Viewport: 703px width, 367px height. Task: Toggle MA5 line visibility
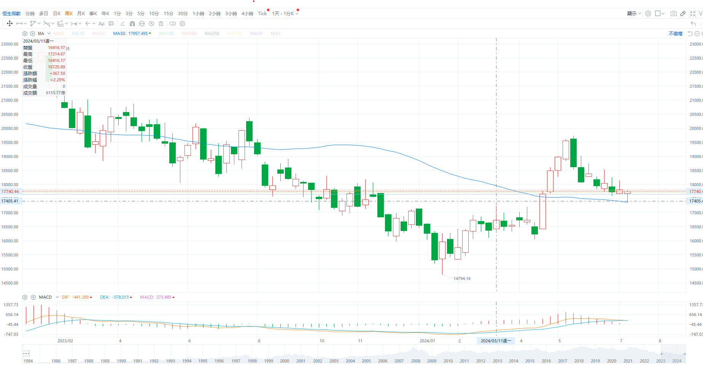coord(59,33)
